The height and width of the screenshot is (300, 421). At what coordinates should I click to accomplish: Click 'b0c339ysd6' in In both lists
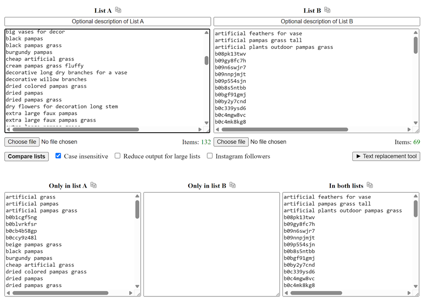tap(299, 272)
